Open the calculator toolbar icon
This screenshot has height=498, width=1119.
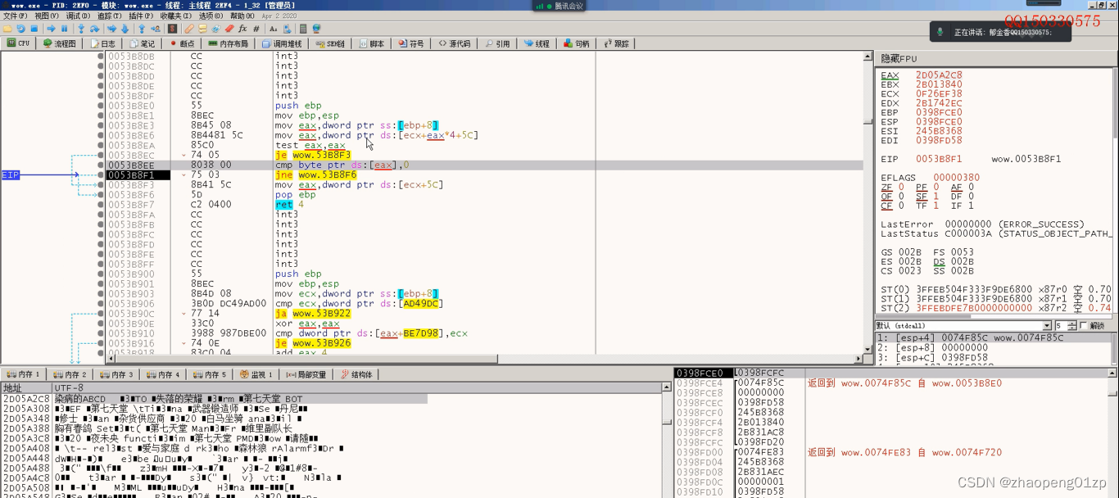coord(303,28)
